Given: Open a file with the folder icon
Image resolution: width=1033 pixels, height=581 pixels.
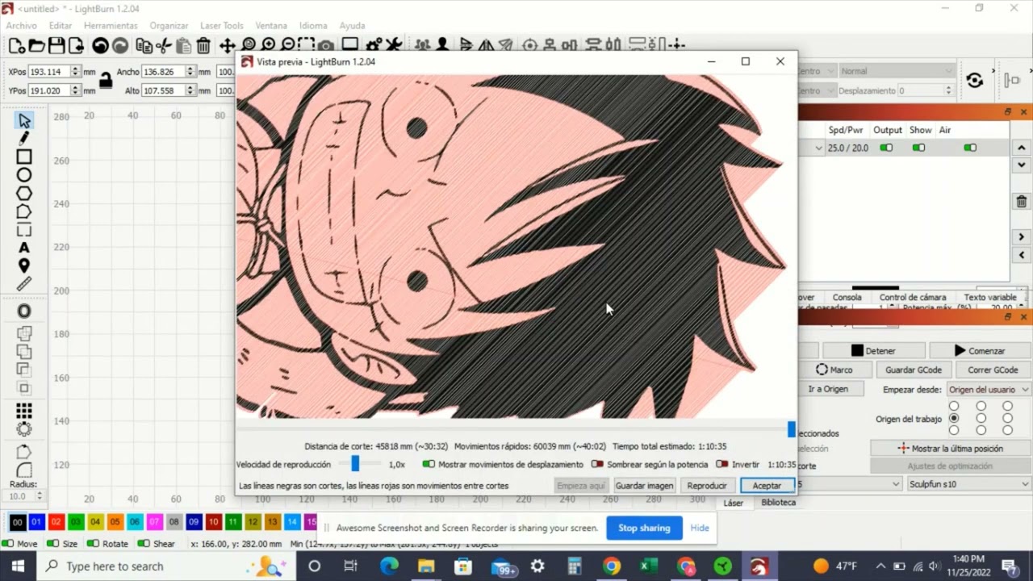Looking at the screenshot, I should point(36,46).
